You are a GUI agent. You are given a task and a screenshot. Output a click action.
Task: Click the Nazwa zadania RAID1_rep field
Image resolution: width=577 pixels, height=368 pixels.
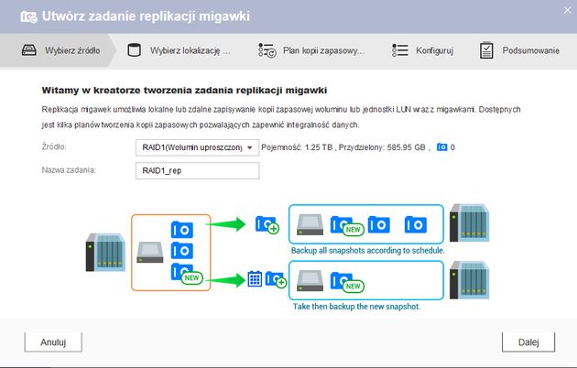(197, 170)
